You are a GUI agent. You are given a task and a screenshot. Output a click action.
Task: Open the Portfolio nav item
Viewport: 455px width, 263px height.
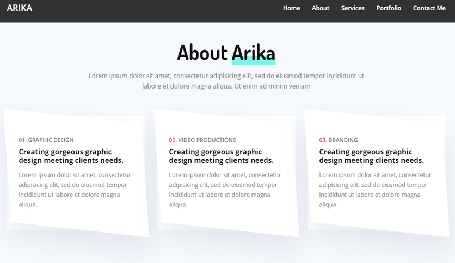(x=389, y=8)
